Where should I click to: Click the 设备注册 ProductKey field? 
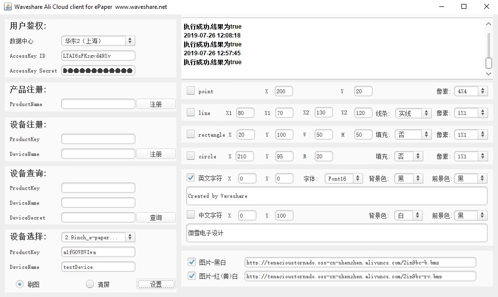coord(98,139)
